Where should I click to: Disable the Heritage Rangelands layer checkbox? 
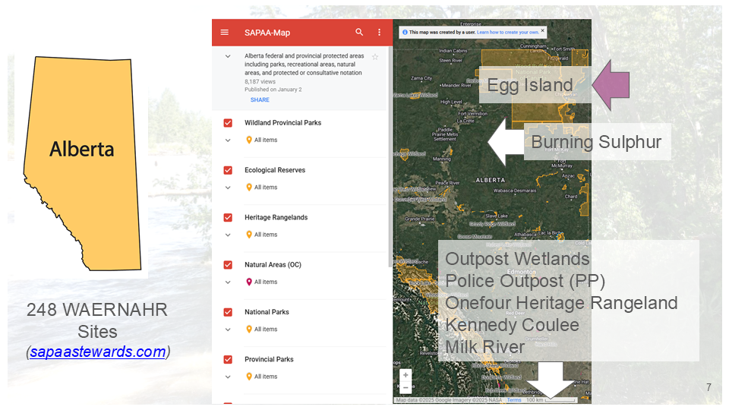tap(228, 217)
